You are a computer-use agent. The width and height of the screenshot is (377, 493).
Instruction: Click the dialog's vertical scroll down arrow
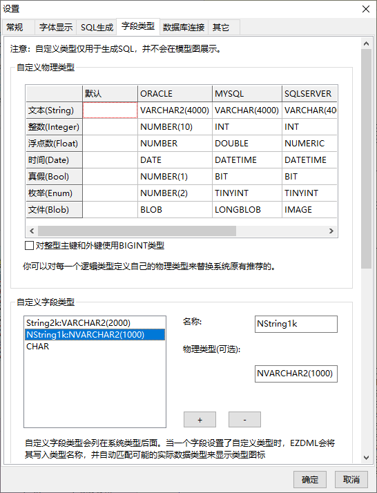[x=367, y=458]
